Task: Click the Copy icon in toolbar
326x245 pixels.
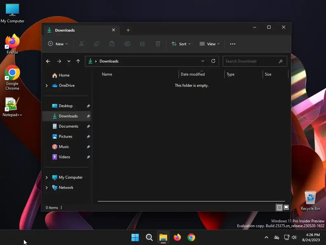Action: (97, 44)
